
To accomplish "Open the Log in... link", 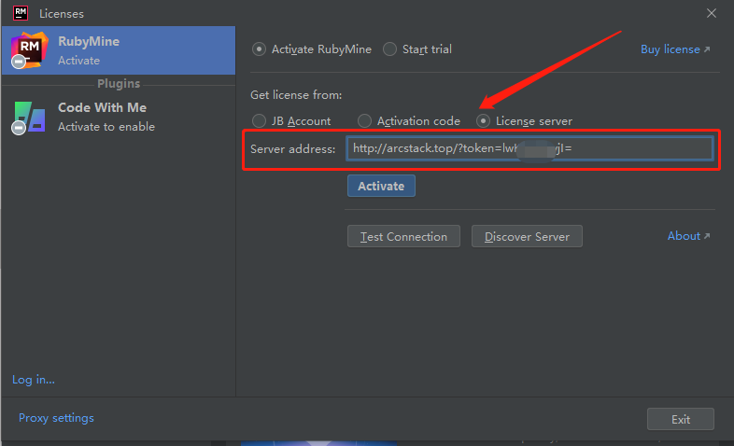I will tap(34, 380).
